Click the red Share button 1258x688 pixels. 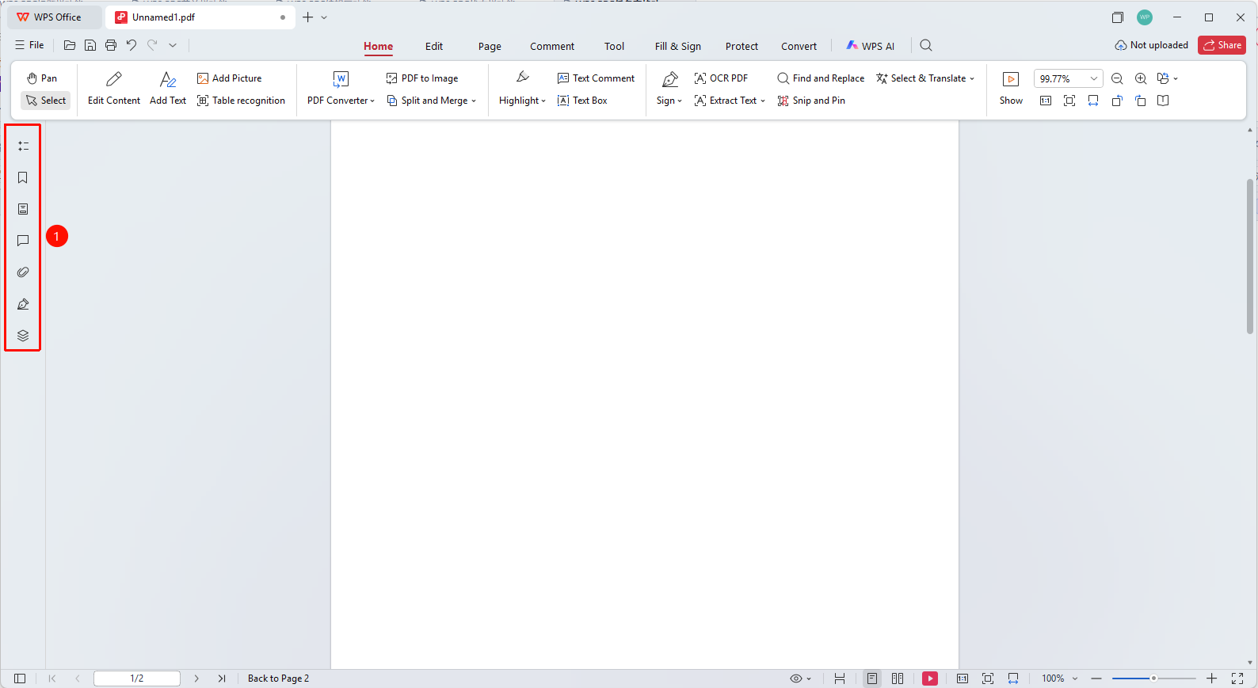click(x=1222, y=45)
